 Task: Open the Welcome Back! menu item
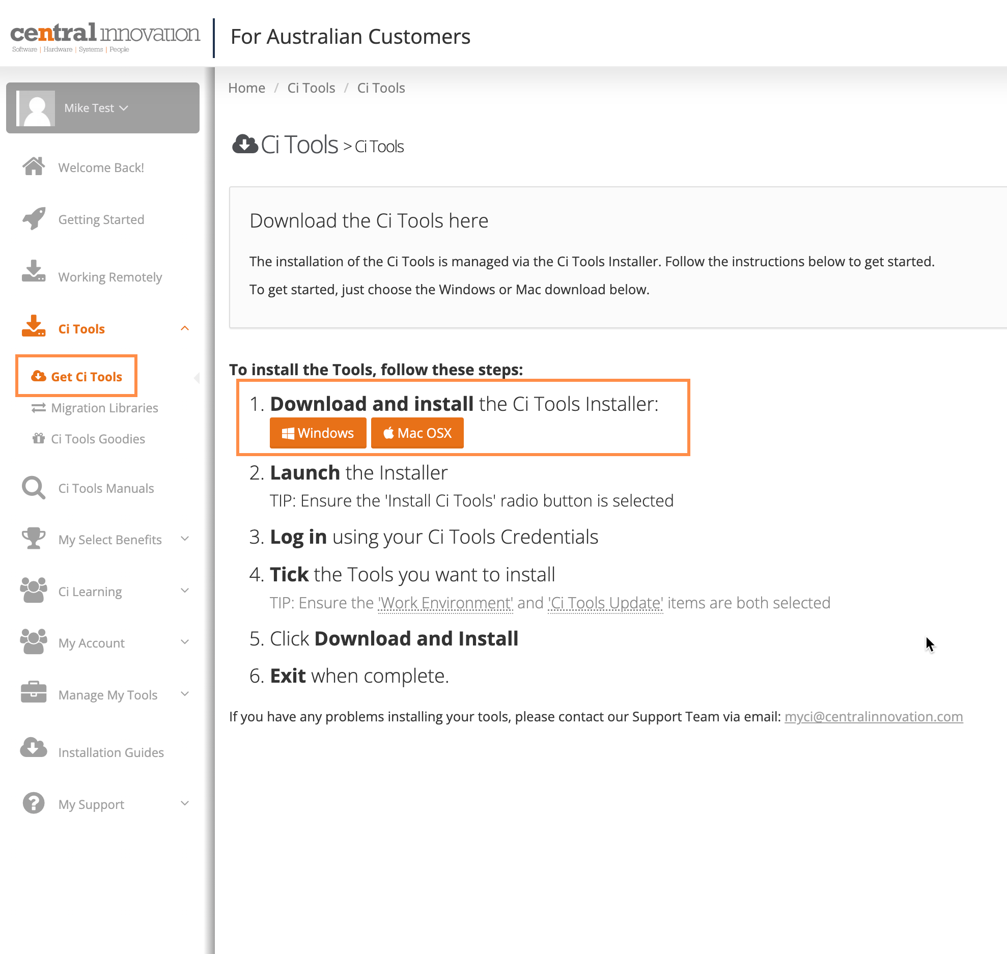(x=101, y=167)
